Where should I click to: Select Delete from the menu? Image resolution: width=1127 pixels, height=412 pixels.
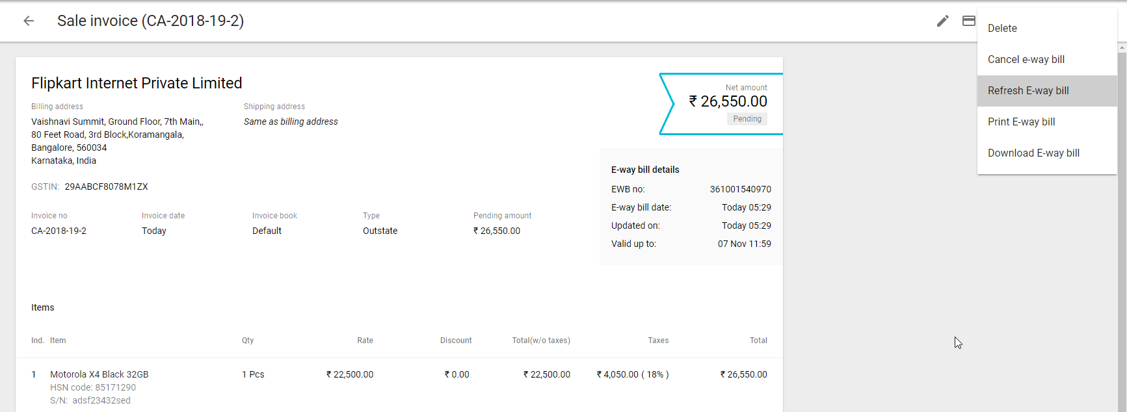click(x=1047, y=29)
